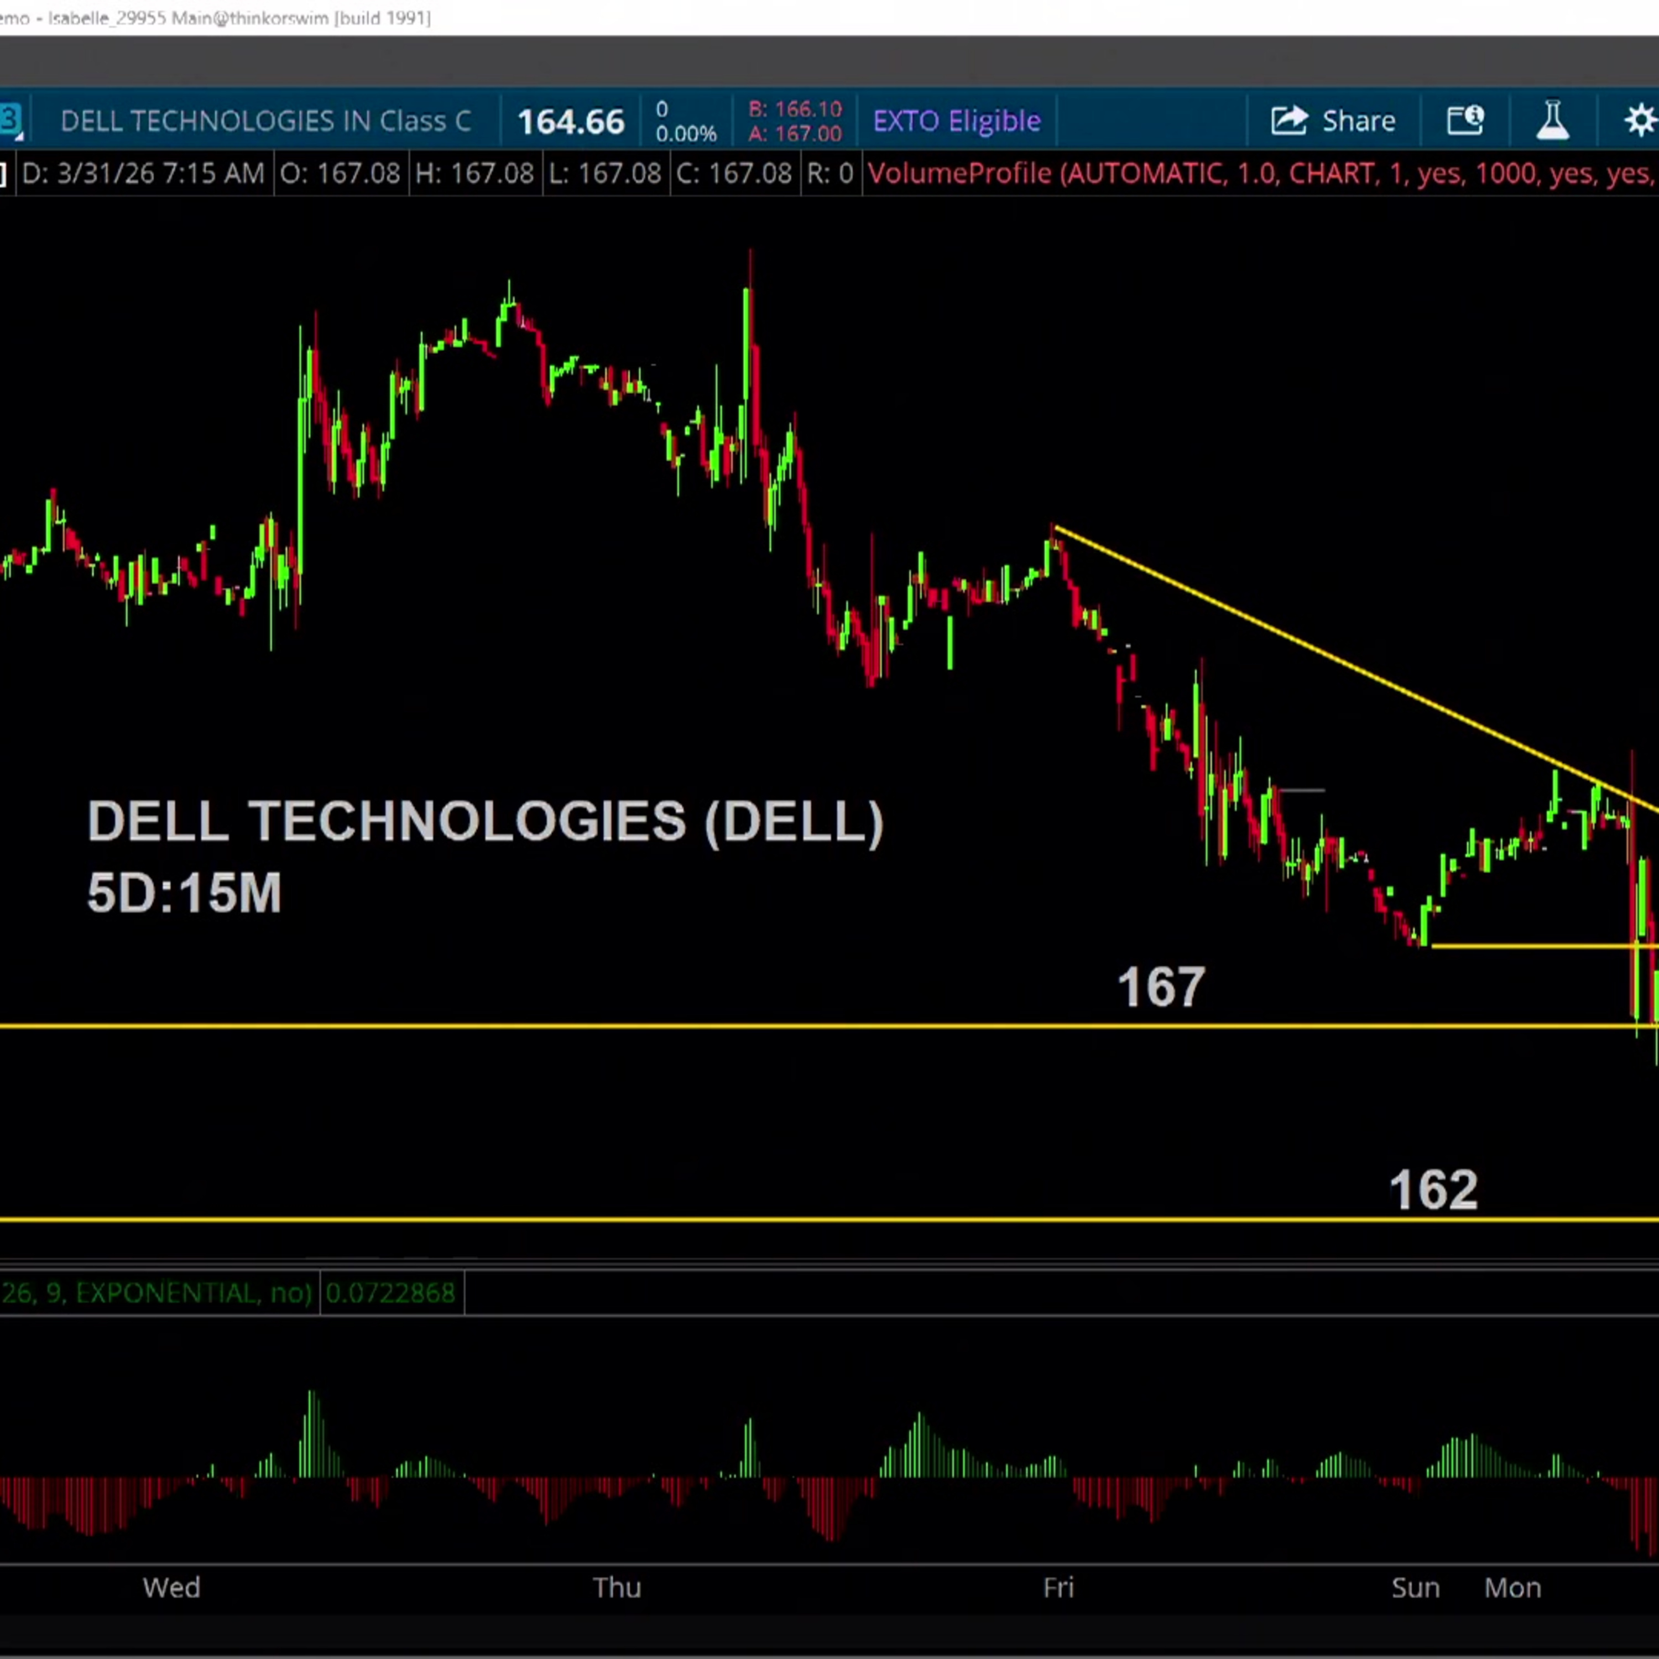
Task: Click the EXTO Eligible label
Action: click(957, 121)
